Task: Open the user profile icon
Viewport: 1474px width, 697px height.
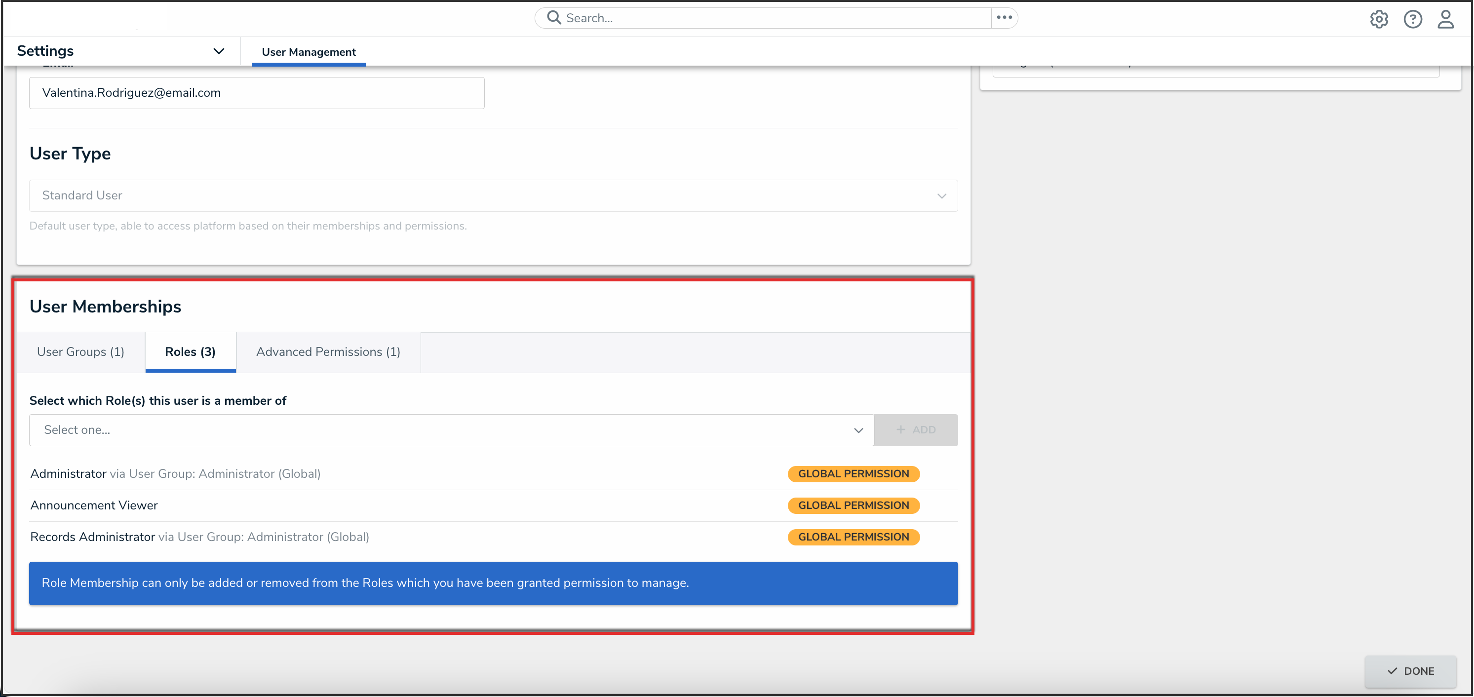Action: pos(1445,19)
